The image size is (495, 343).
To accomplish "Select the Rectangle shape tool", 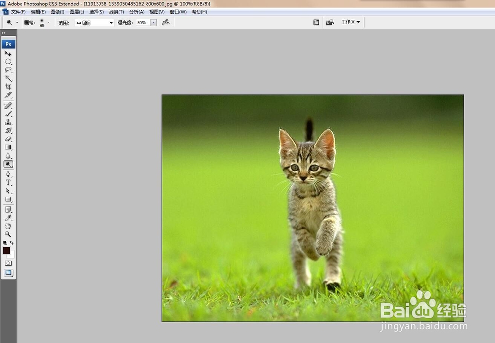I will tap(8, 199).
